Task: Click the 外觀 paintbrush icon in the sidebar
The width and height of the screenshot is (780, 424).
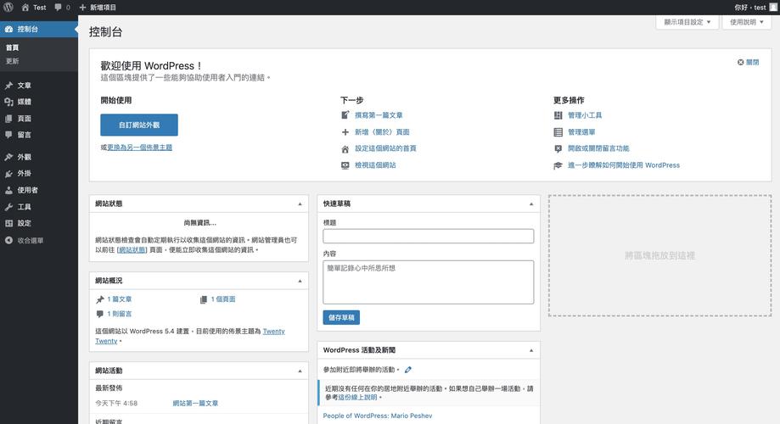Action: point(9,157)
